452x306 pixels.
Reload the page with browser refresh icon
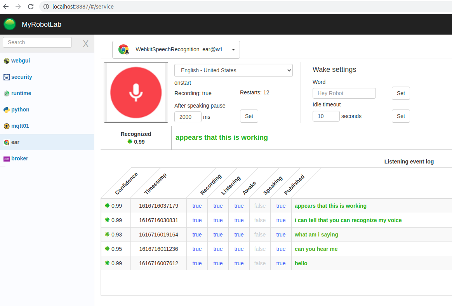[x=31, y=6]
